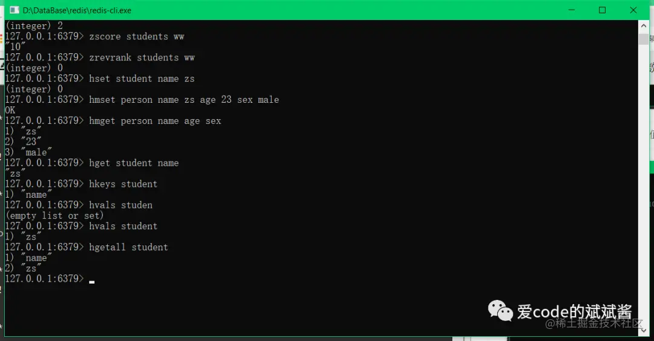The width and height of the screenshot is (654, 341).
Task: Minimize the redis-cli.exe window
Action: point(572,10)
